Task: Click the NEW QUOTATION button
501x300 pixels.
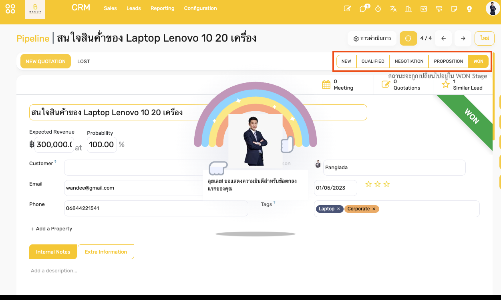Action: pyautogui.click(x=46, y=62)
